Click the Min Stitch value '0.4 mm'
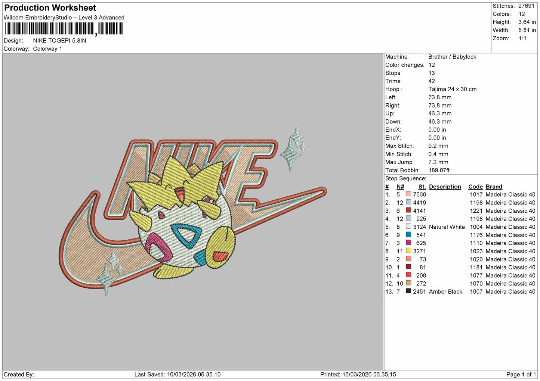Viewport: 540px width, 381px height. tap(439, 154)
